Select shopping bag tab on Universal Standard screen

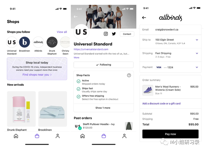click(104, 136)
